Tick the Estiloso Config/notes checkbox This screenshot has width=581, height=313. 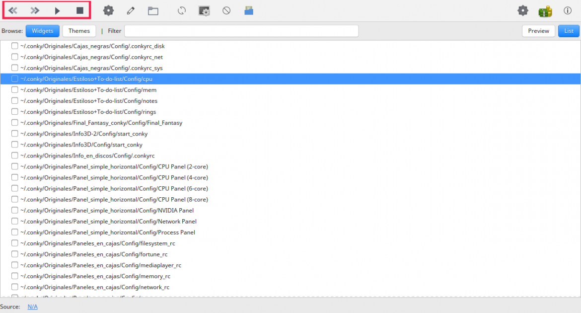coord(14,100)
